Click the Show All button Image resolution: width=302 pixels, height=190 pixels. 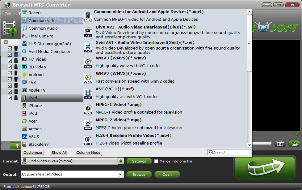pyautogui.click(x=59, y=152)
